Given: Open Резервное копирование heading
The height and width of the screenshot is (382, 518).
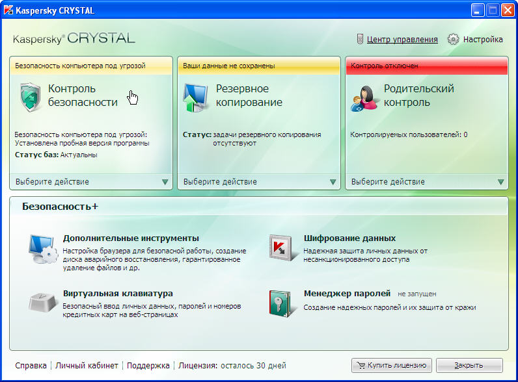Looking at the screenshot, I should point(249,96).
